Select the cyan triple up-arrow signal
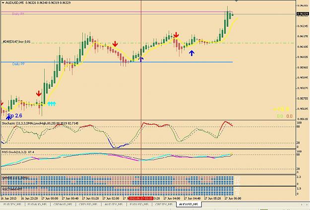This screenshot has width=310, height=210. (52, 104)
